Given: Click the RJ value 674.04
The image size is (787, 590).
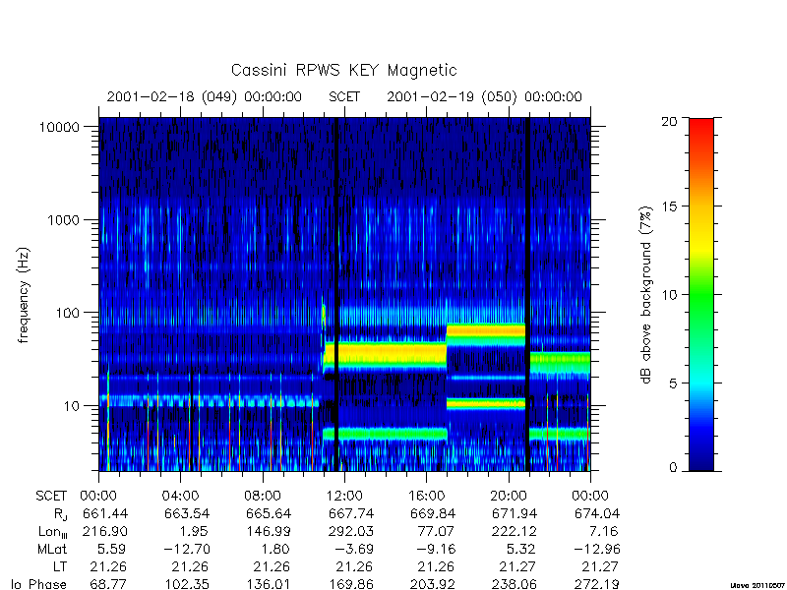Looking at the screenshot, I should [597, 513].
